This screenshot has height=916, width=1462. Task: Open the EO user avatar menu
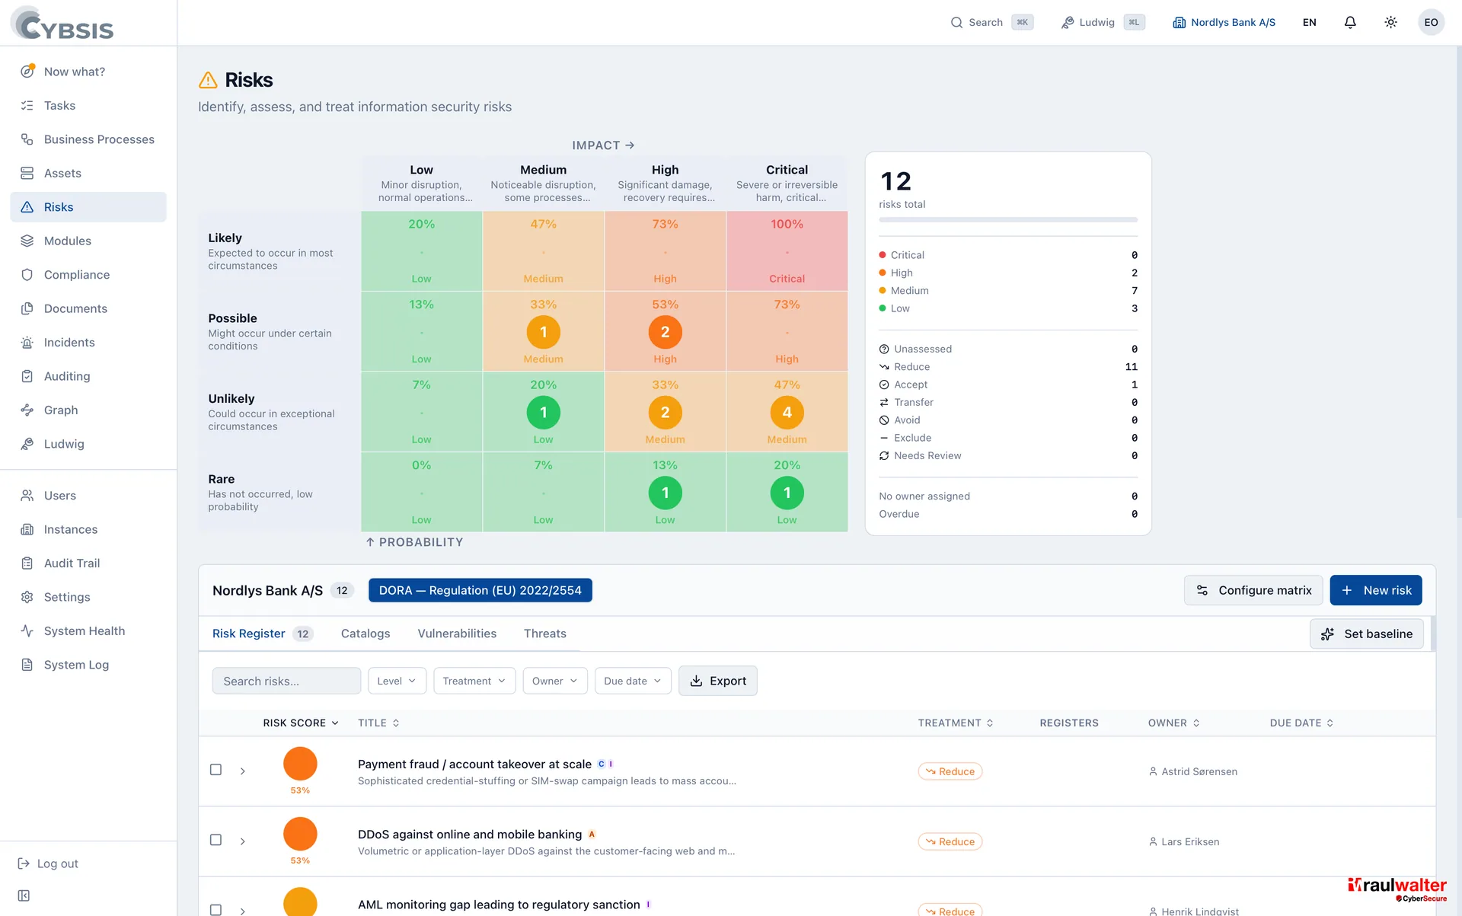(1431, 23)
